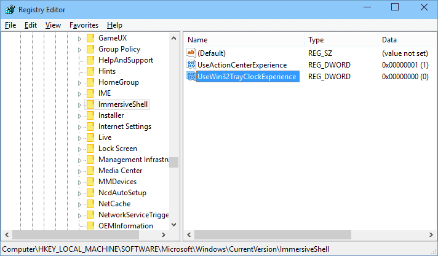The image size is (438, 256).
Task: Click the Live folder icon
Action: [x=90, y=138]
